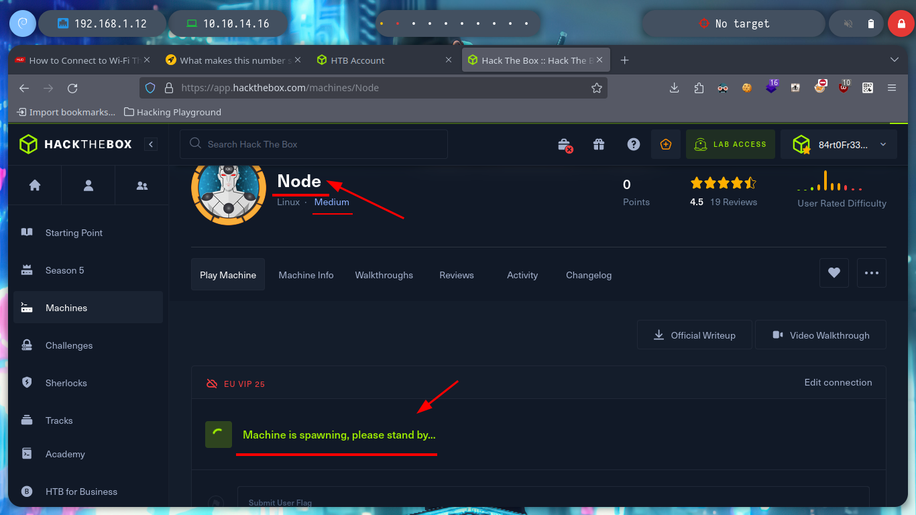The height and width of the screenshot is (515, 916).
Task: Favorite the Node machine with heart icon
Action: coord(834,273)
